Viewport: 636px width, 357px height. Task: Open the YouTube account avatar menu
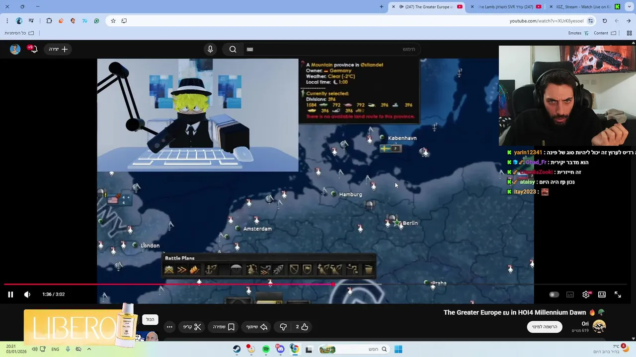click(x=15, y=49)
